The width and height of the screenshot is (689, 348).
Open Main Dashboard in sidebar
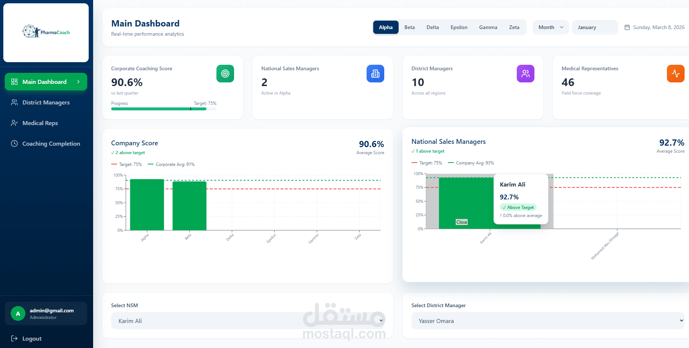tap(46, 82)
